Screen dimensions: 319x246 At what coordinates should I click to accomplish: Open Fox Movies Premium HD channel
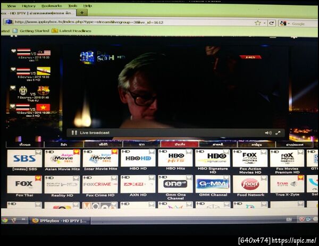[287, 158]
